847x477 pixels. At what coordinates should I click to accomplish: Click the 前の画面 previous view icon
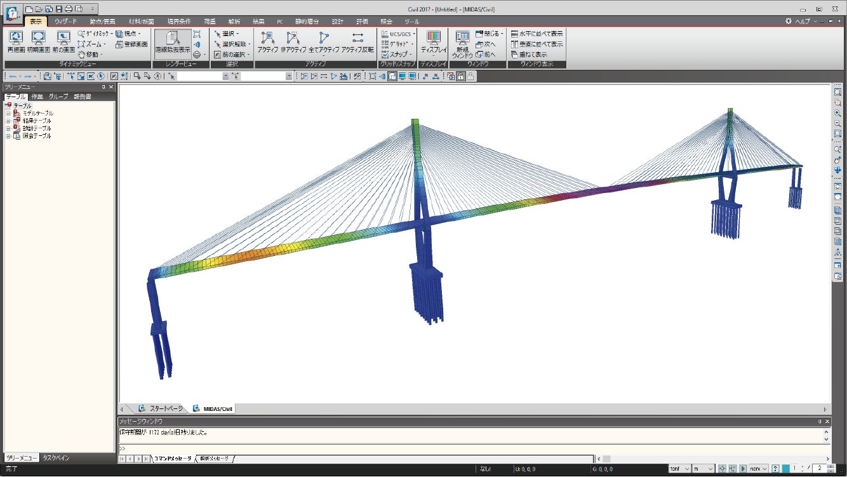coord(63,42)
